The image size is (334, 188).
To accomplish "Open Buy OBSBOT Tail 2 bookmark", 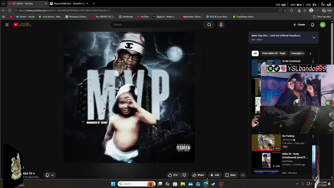I will 103,17.
